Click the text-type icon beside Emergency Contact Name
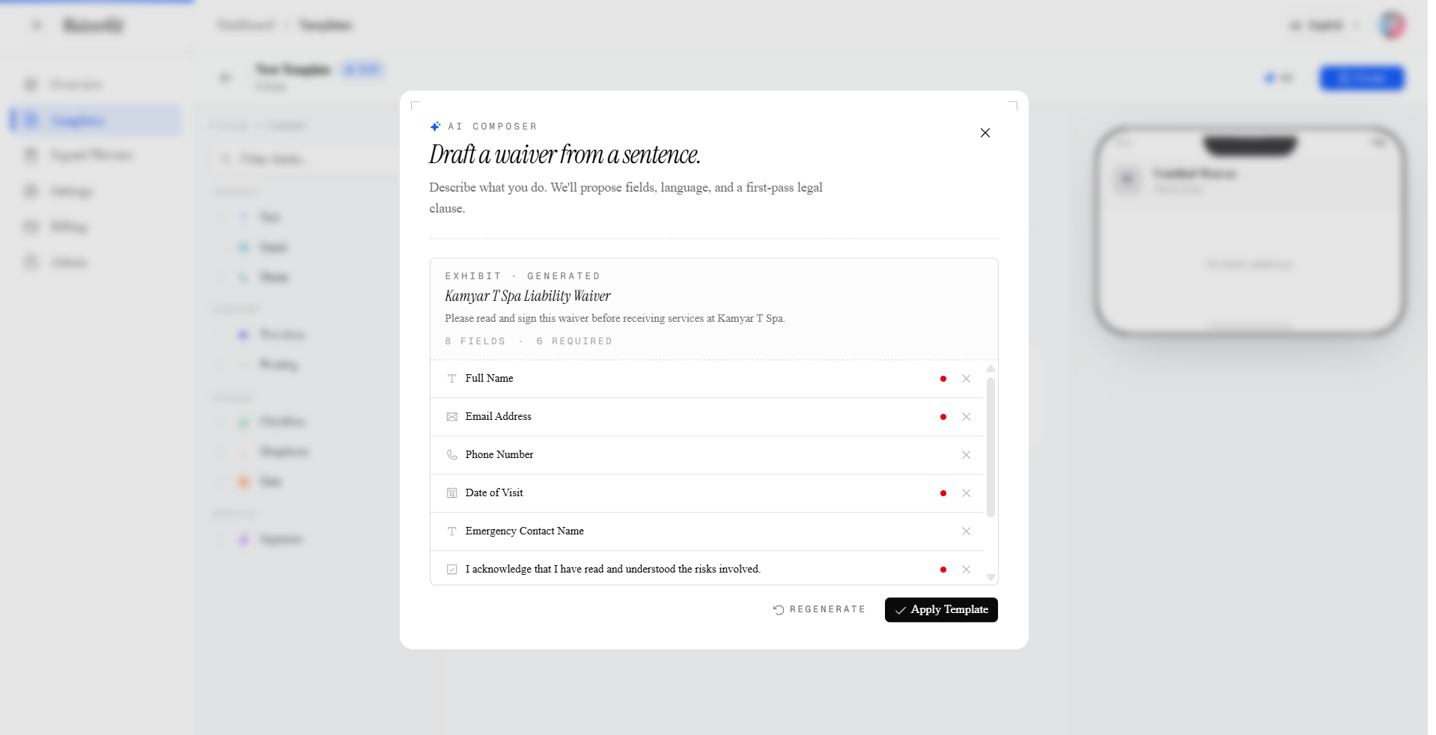The height and width of the screenshot is (735, 1436). (452, 531)
